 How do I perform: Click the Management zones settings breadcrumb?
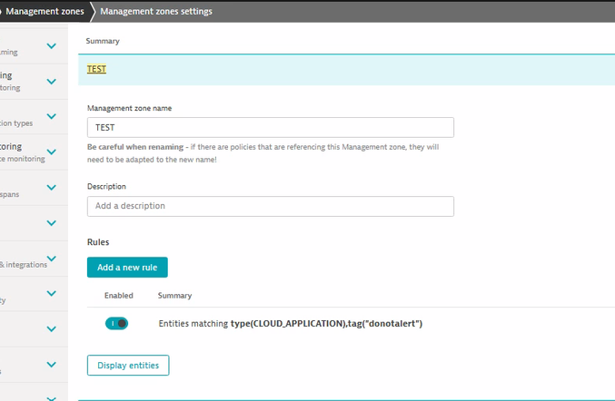(155, 11)
